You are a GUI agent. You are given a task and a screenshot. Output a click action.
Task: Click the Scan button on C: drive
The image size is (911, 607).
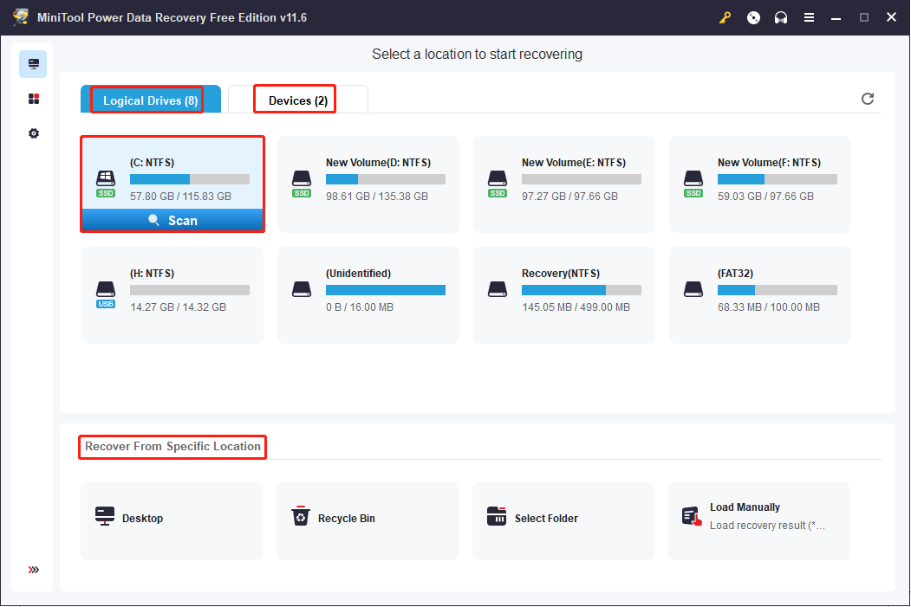172,221
